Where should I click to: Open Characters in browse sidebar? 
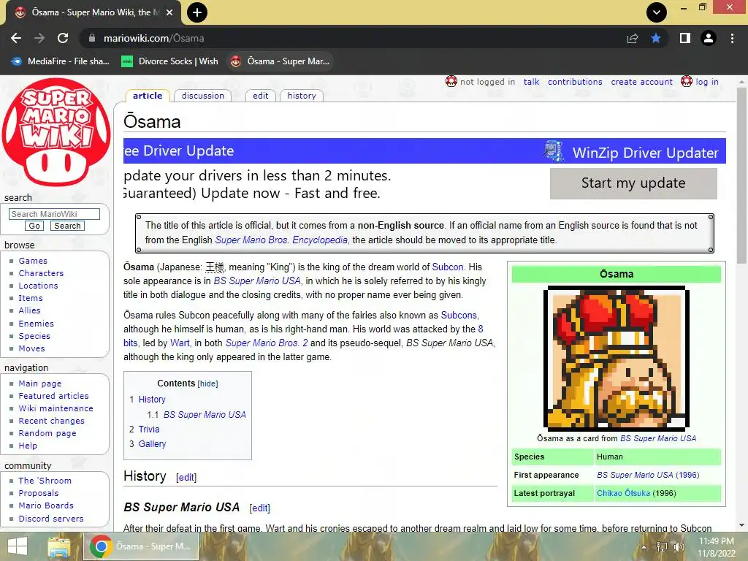point(41,273)
